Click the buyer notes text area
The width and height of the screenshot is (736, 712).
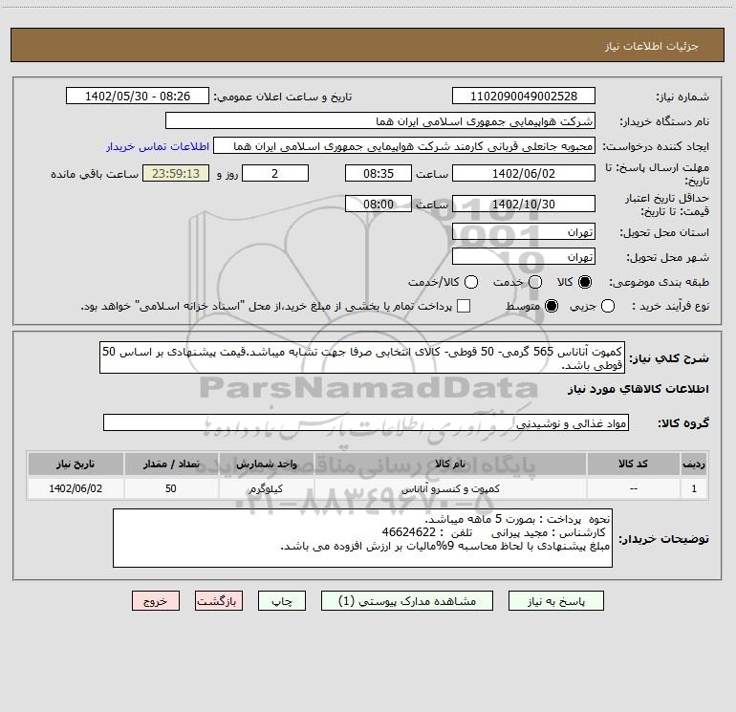coord(363,538)
